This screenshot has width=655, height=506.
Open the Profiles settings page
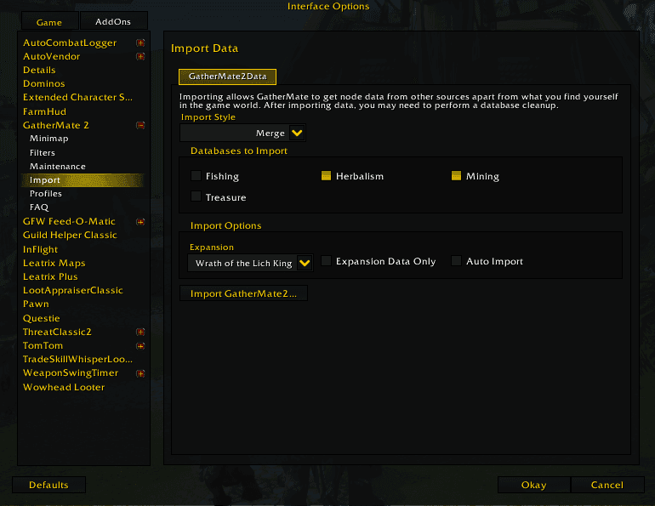tap(46, 194)
